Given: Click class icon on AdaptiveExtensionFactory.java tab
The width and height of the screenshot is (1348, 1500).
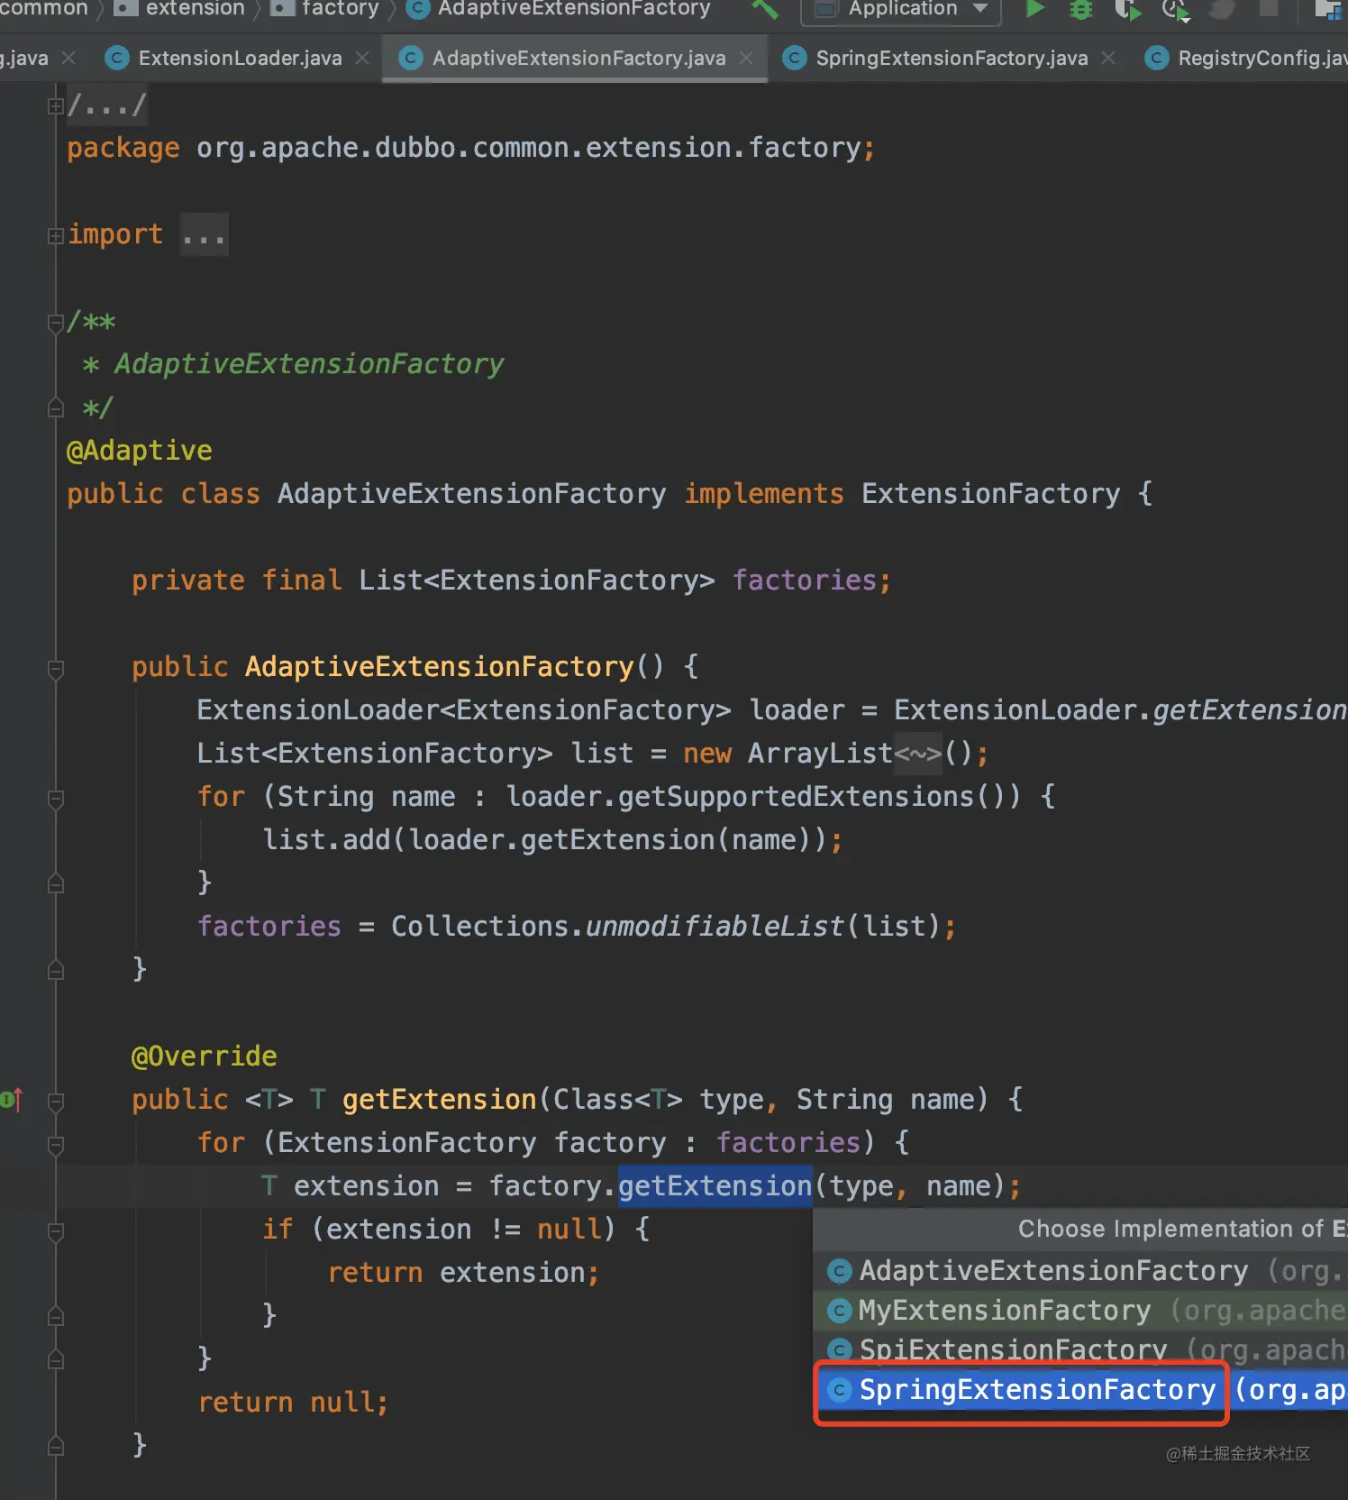Looking at the screenshot, I should [x=411, y=58].
